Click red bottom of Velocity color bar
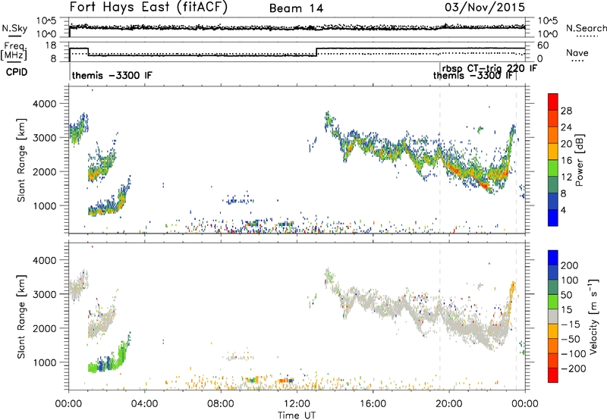 pos(553,375)
